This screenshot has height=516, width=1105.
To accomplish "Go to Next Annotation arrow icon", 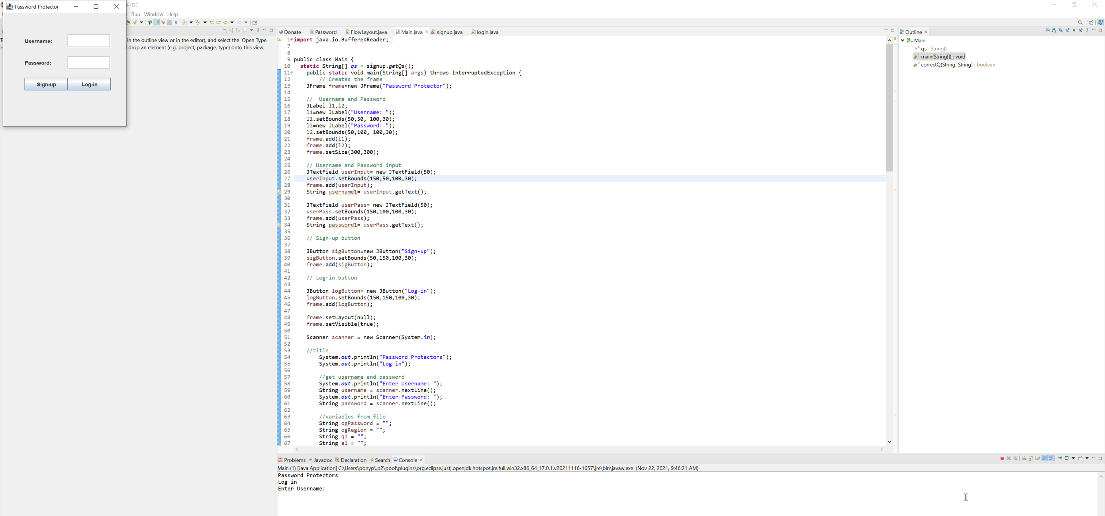I will click(x=184, y=22).
